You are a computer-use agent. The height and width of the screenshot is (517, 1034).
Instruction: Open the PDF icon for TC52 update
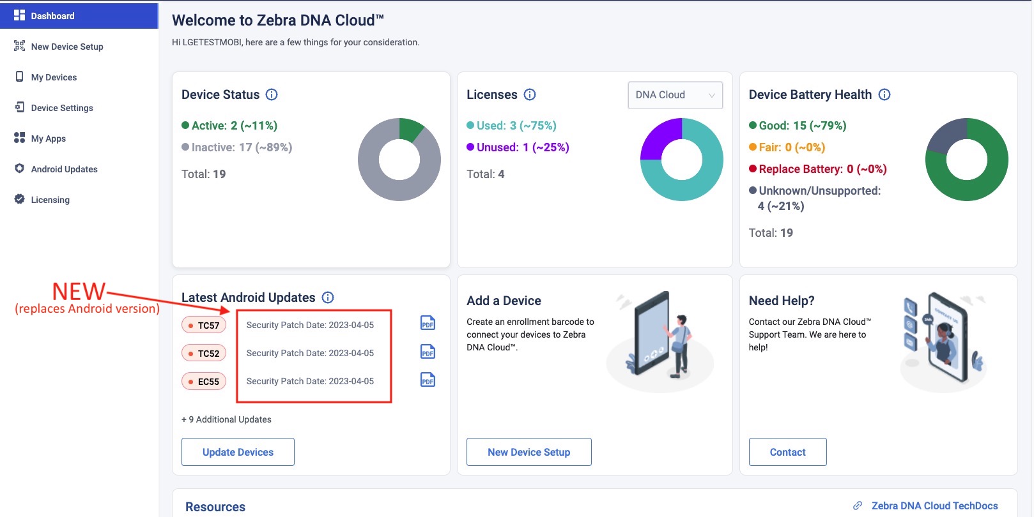coord(428,352)
